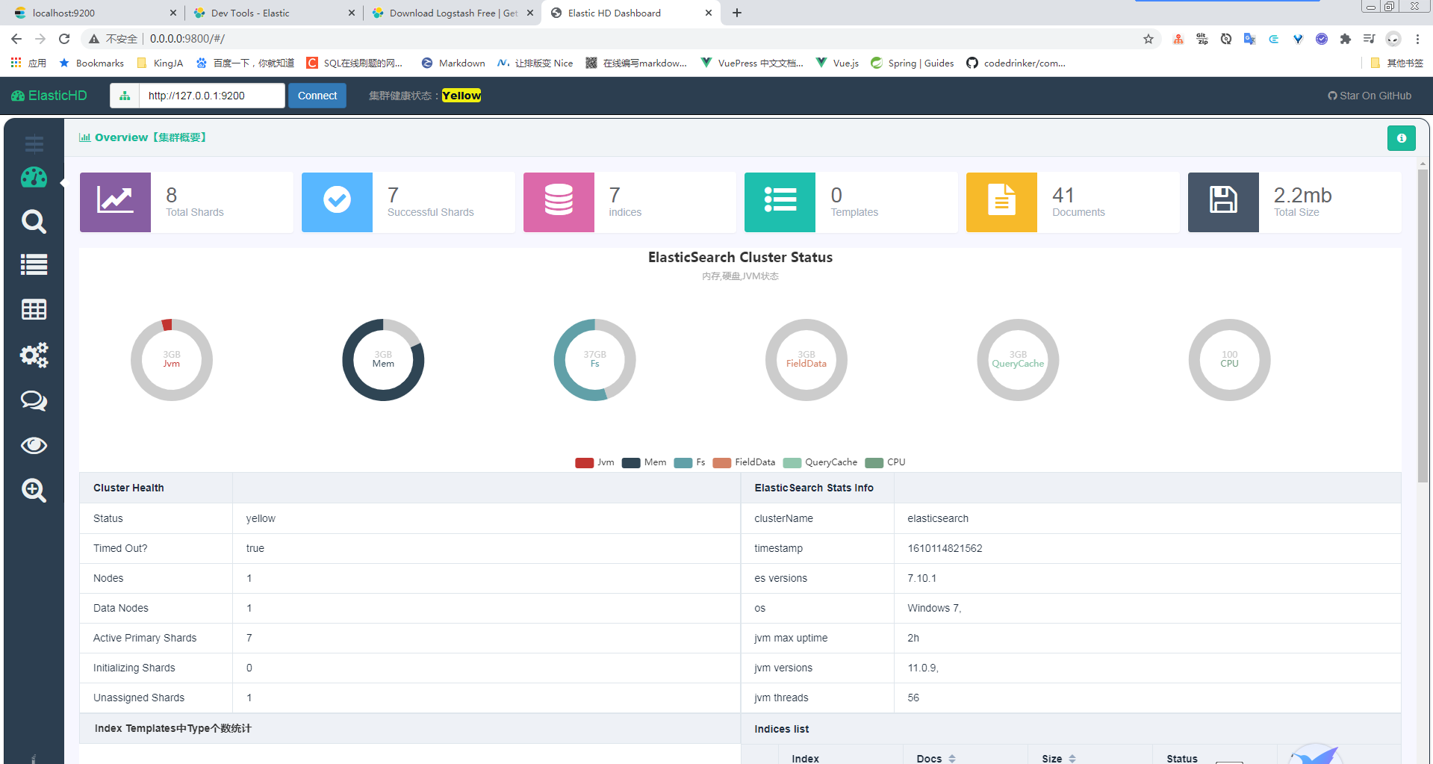
Task: Open the gears settings sidebar icon
Action: coord(34,355)
